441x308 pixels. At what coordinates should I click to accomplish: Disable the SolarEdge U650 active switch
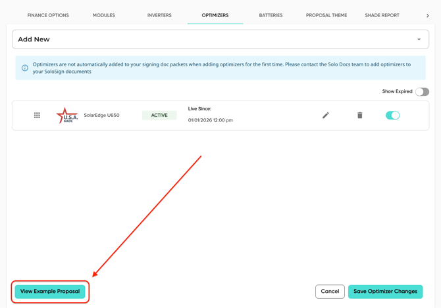(393, 116)
